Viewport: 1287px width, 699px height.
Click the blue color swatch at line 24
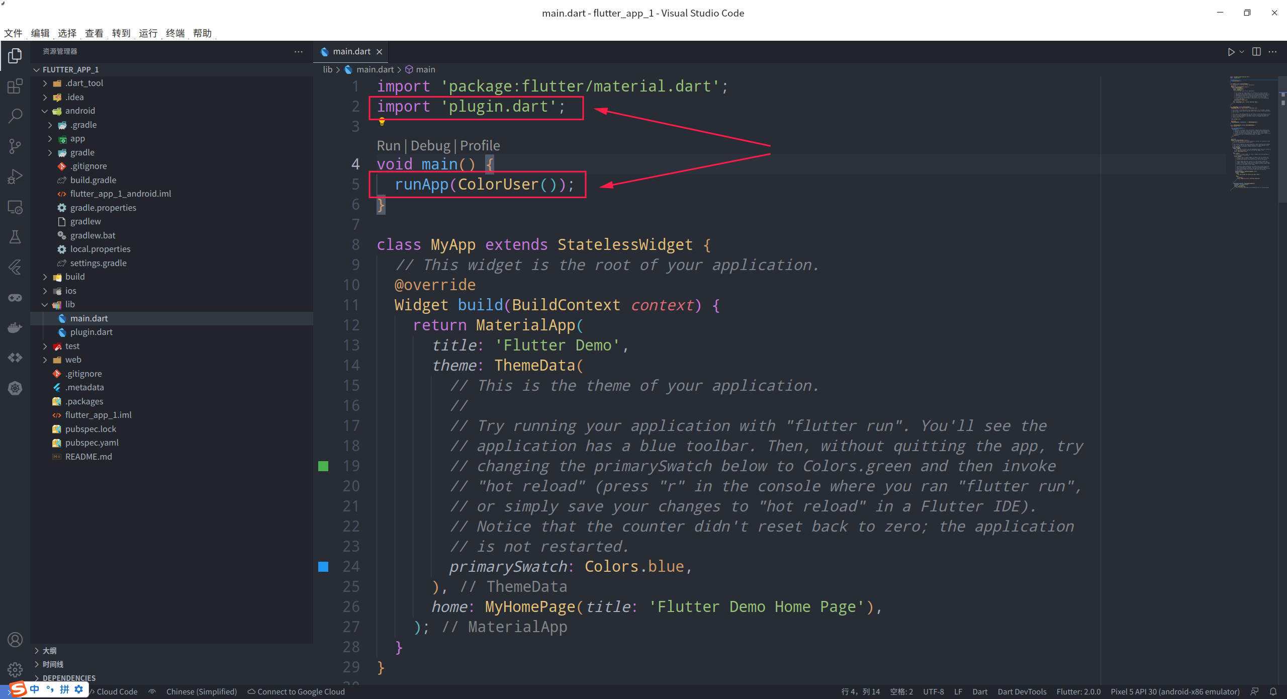click(323, 567)
